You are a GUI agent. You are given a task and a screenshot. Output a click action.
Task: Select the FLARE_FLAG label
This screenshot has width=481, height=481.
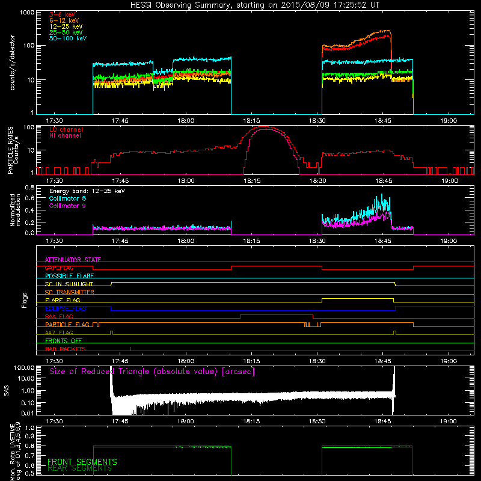63,300
